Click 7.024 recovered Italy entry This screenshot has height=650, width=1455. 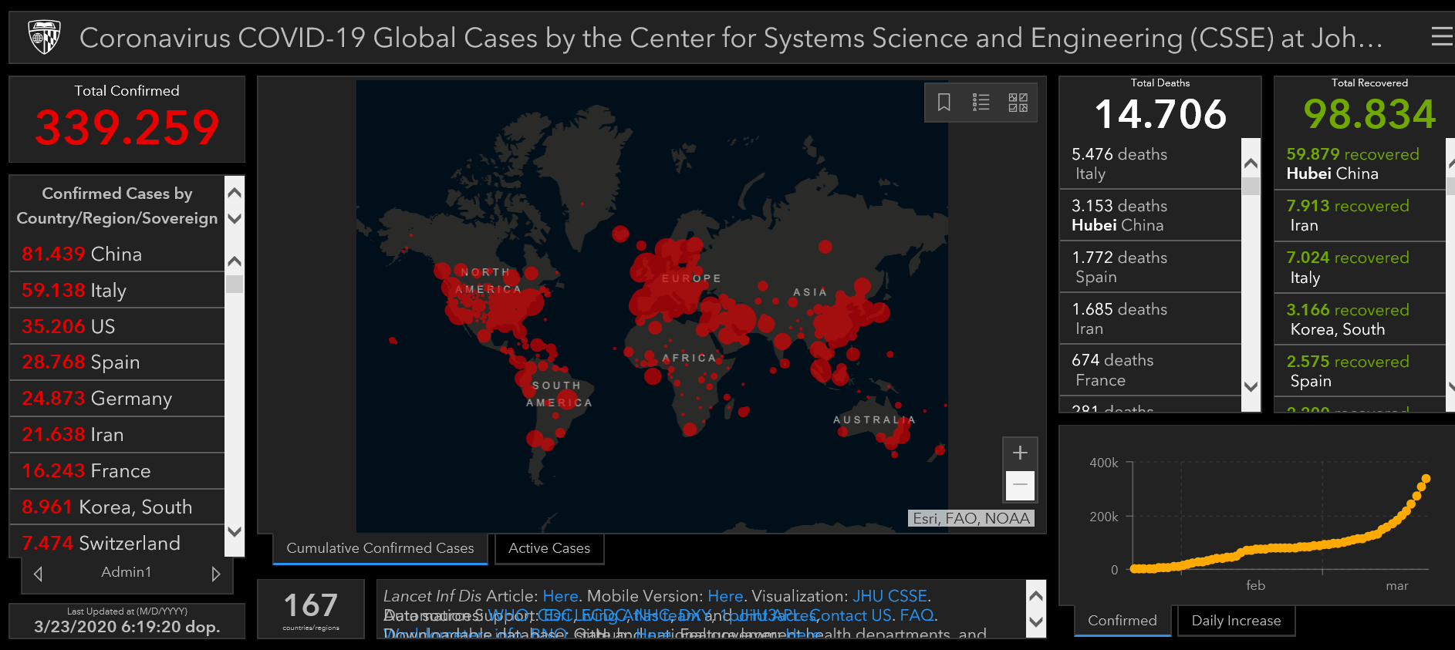click(1360, 267)
